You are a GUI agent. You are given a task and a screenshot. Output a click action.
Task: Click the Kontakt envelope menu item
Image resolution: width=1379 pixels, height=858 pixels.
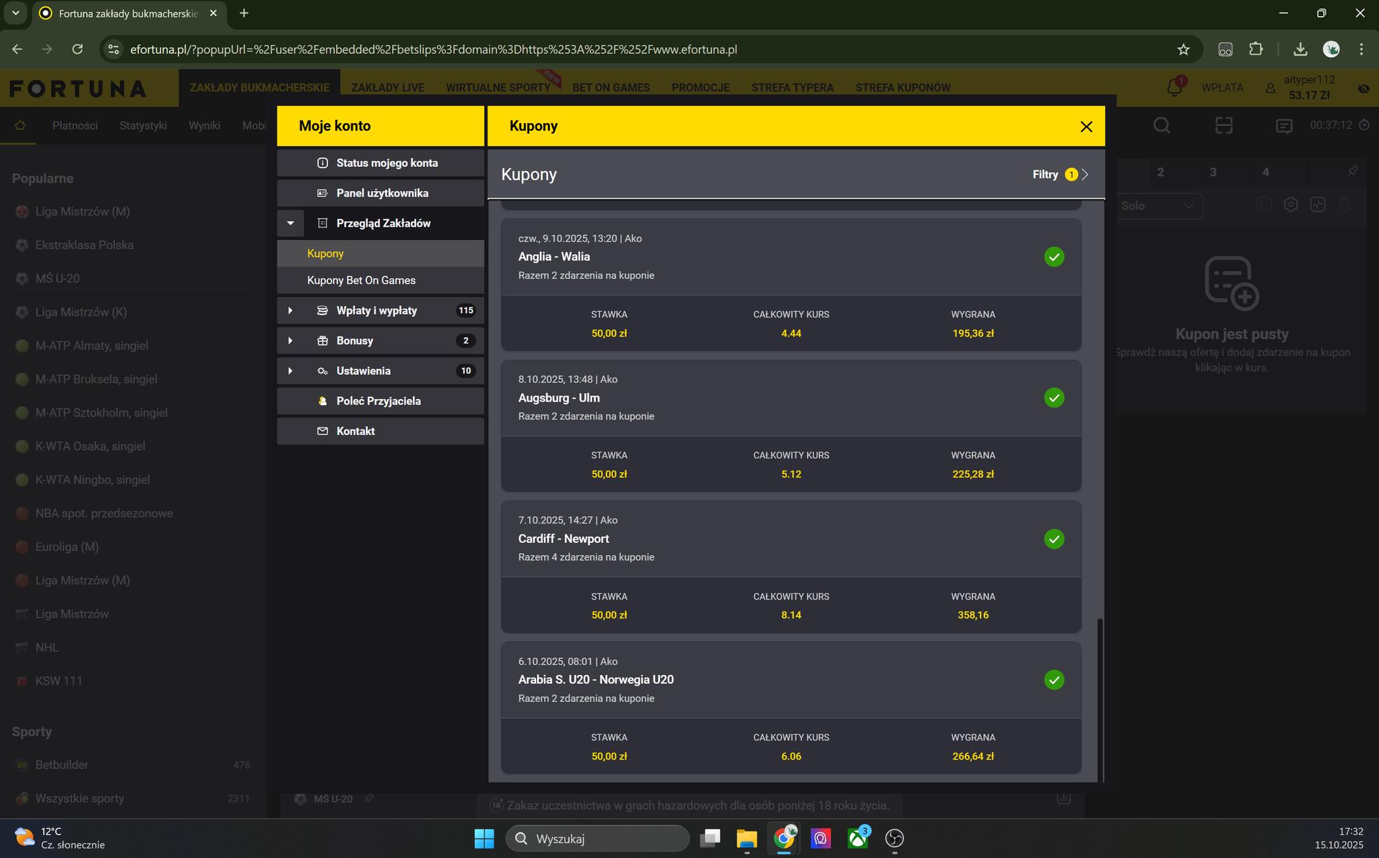pos(355,431)
